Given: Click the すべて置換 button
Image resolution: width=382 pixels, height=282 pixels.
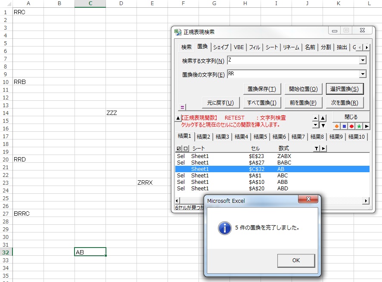Looking at the screenshot, I should (262, 103).
